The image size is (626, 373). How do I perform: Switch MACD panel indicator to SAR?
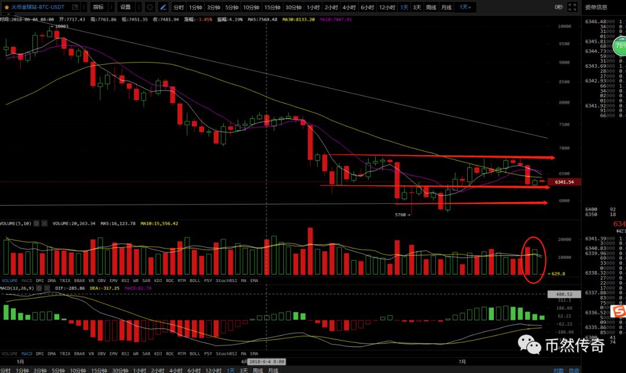tap(147, 353)
